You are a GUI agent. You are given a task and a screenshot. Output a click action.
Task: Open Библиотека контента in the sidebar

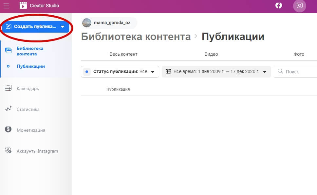tap(30, 51)
